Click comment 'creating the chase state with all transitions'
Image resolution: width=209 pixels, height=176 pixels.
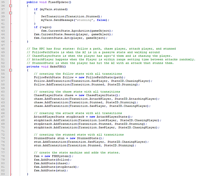click(x=77, y=92)
